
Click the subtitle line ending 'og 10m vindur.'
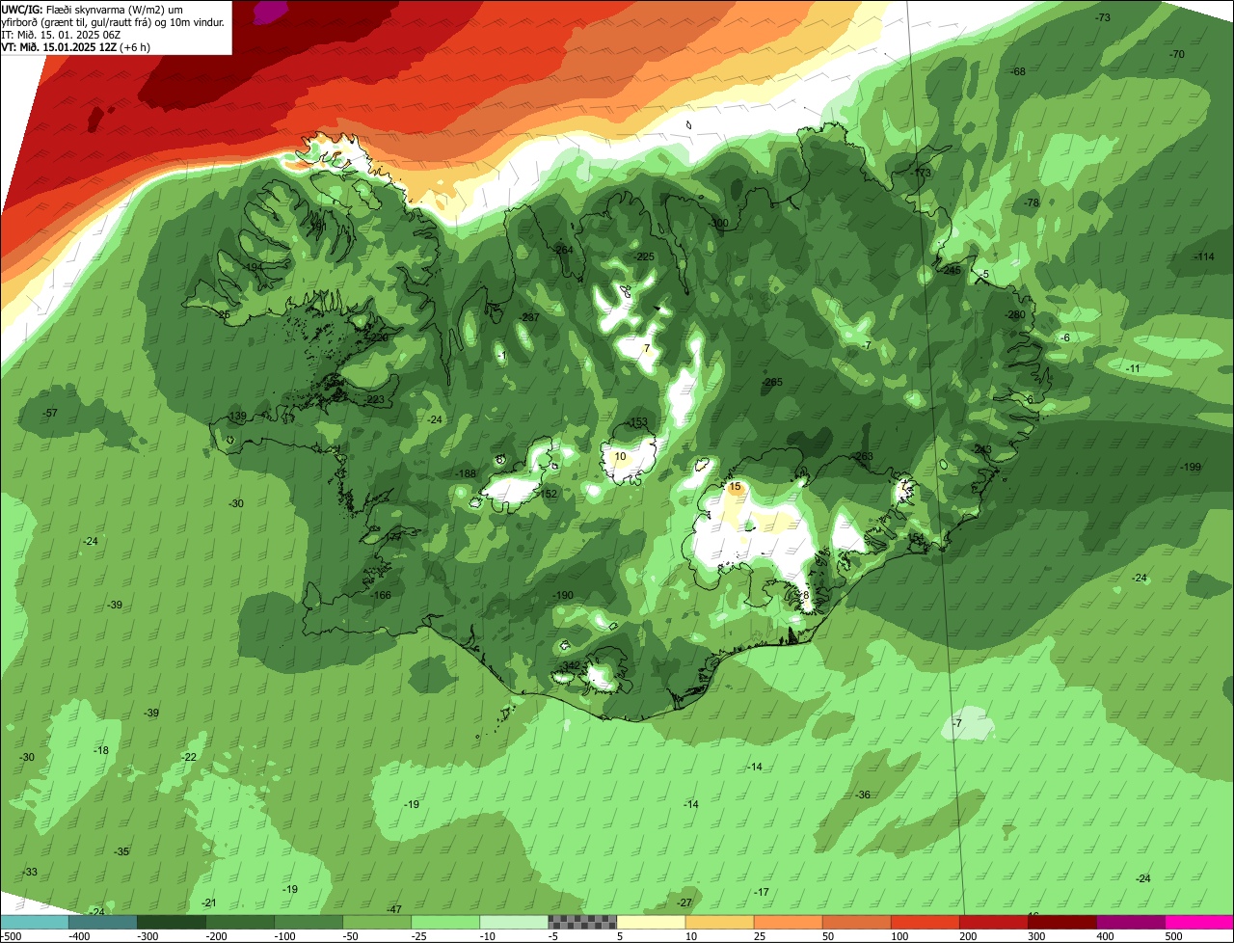point(113,21)
